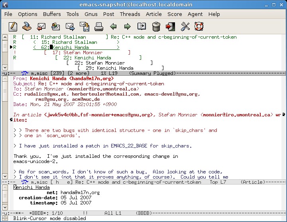Image resolution: width=287 pixels, height=222 pixels.
Task: Open the window menu icon in title bar
Action: click(5, 4)
